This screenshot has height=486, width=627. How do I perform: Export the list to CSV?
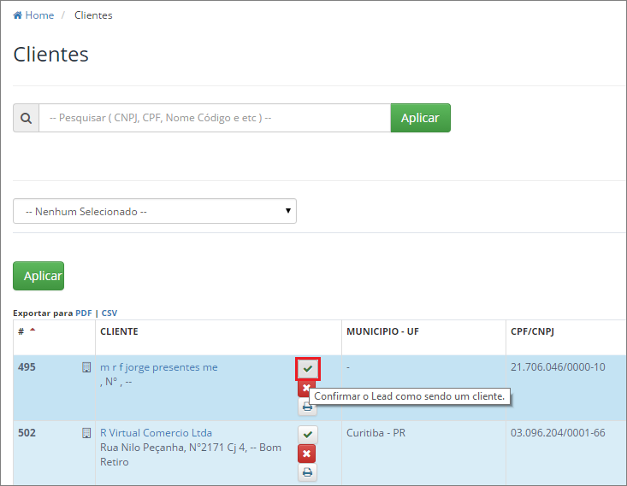click(x=109, y=313)
